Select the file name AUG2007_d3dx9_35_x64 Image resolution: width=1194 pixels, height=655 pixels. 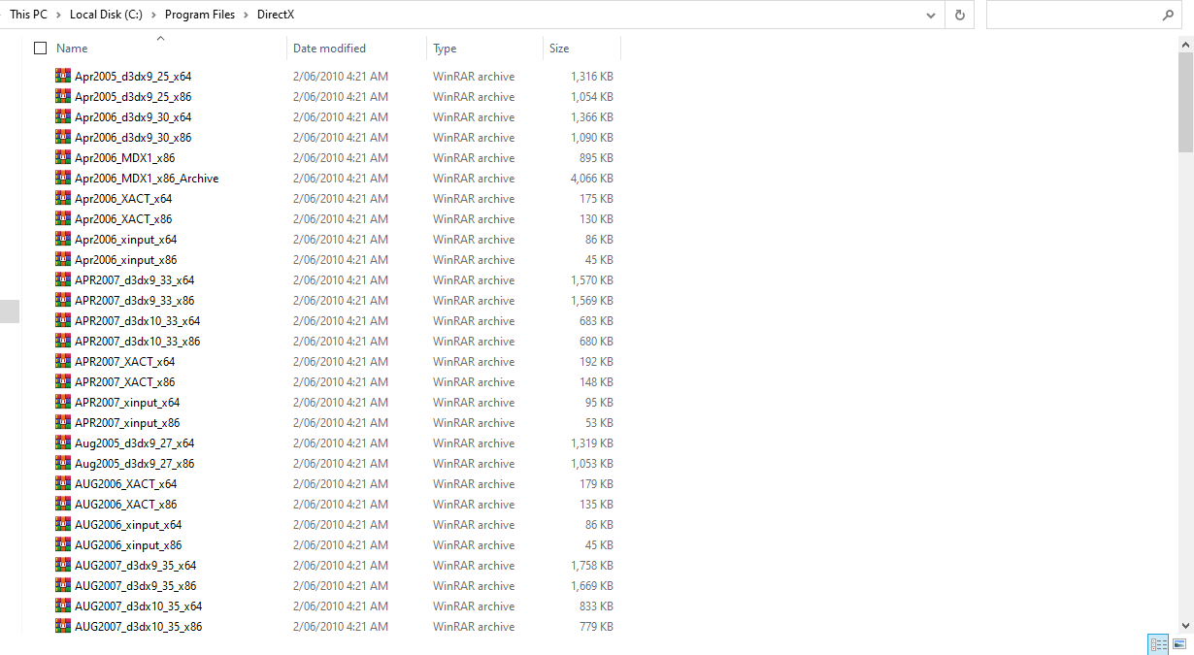(x=135, y=566)
